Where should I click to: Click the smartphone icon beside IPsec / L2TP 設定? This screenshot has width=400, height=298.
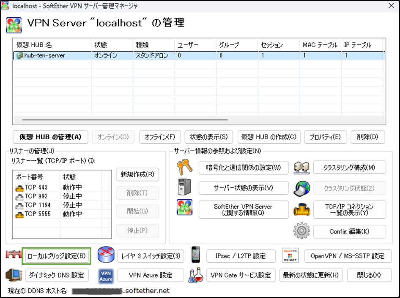click(x=195, y=255)
